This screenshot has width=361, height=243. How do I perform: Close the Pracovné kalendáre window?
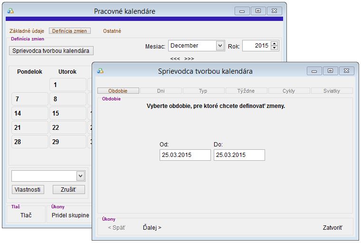tap(274, 11)
